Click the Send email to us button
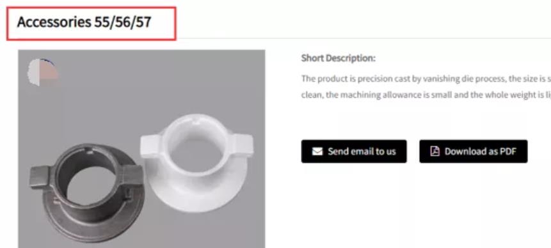Image resolution: width=551 pixels, height=248 pixels. tap(354, 151)
